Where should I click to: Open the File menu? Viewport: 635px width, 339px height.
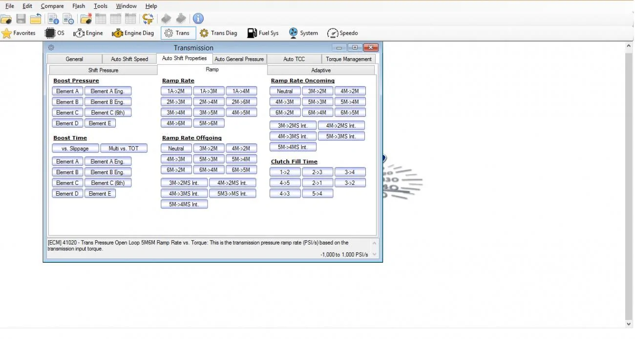pyautogui.click(x=10, y=6)
